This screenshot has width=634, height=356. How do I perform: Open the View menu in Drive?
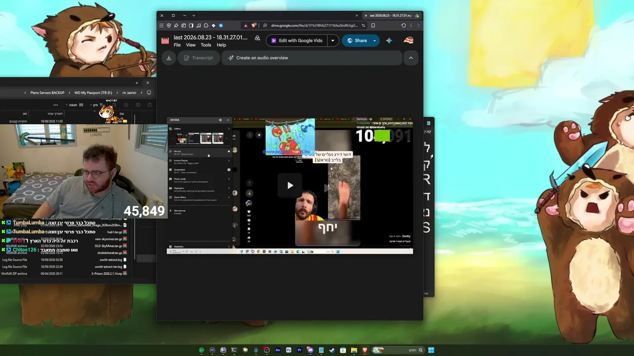click(x=191, y=45)
